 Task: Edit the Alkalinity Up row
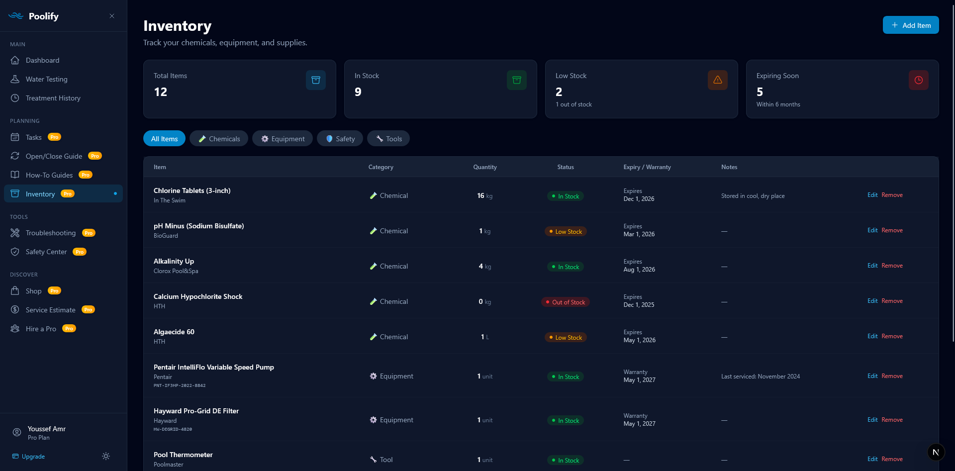872,266
